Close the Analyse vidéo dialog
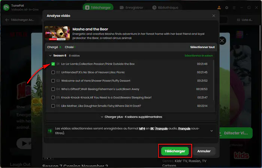This screenshot has width=262, height=168. pyautogui.click(x=214, y=16)
